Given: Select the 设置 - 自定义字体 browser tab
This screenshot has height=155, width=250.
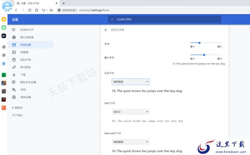Looking at the screenshot, I should 37,3.
